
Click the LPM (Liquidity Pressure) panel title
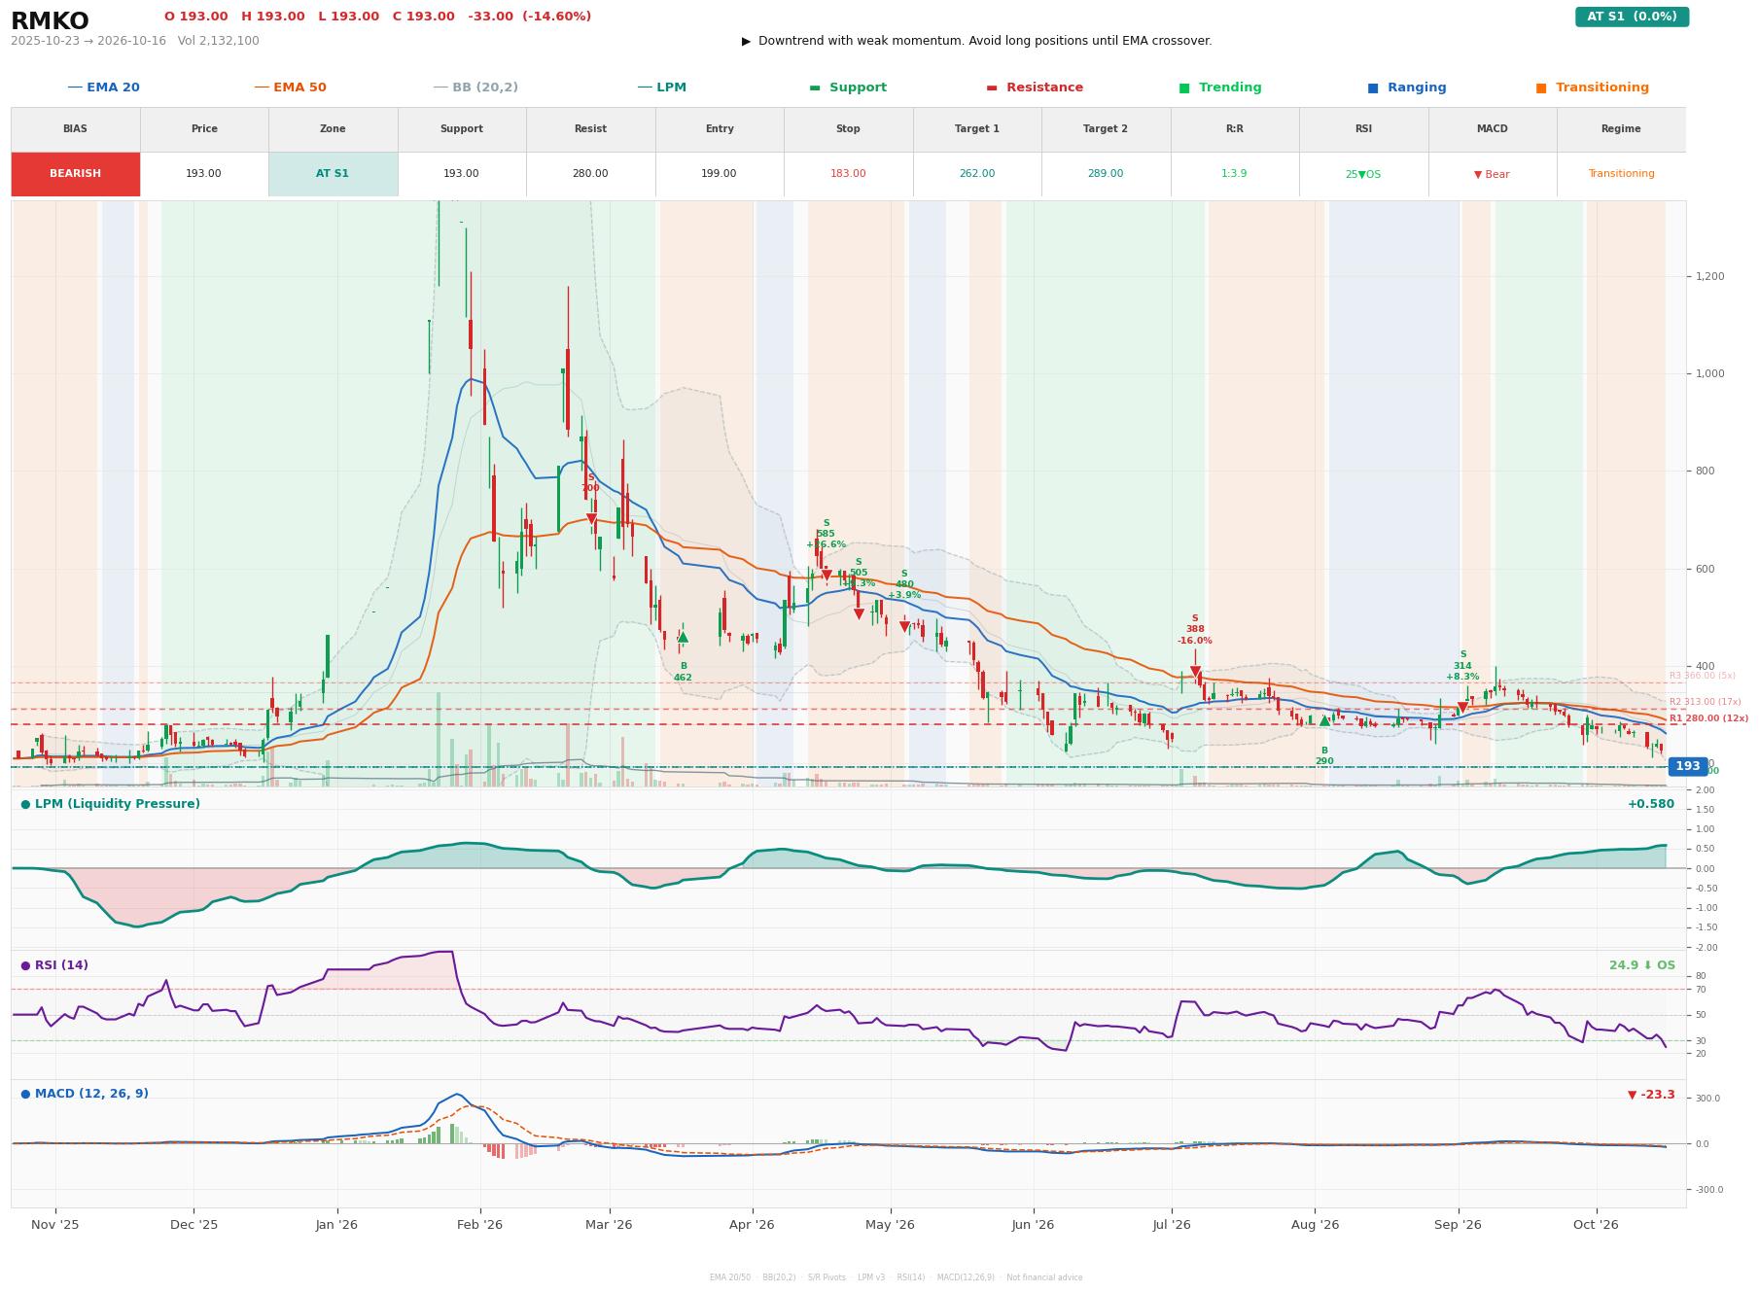[x=110, y=804]
